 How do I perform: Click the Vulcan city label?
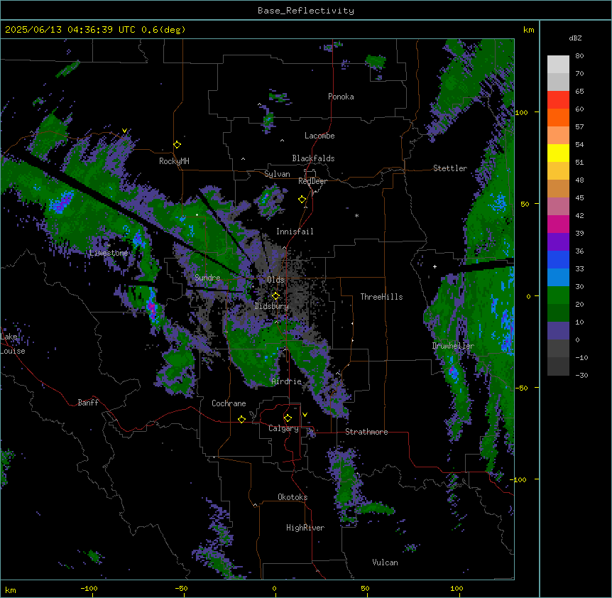(386, 562)
